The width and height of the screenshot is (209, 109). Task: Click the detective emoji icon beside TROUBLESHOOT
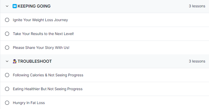click(15, 61)
